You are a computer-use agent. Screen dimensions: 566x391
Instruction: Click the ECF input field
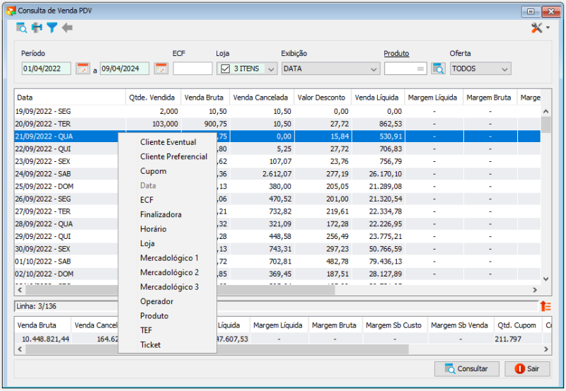click(192, 69)
